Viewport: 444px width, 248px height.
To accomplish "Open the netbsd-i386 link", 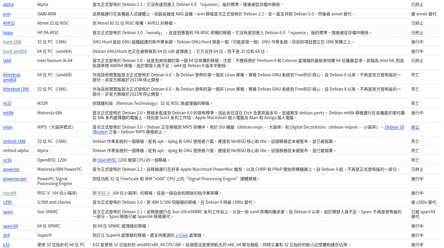I will tap(14, 141).
